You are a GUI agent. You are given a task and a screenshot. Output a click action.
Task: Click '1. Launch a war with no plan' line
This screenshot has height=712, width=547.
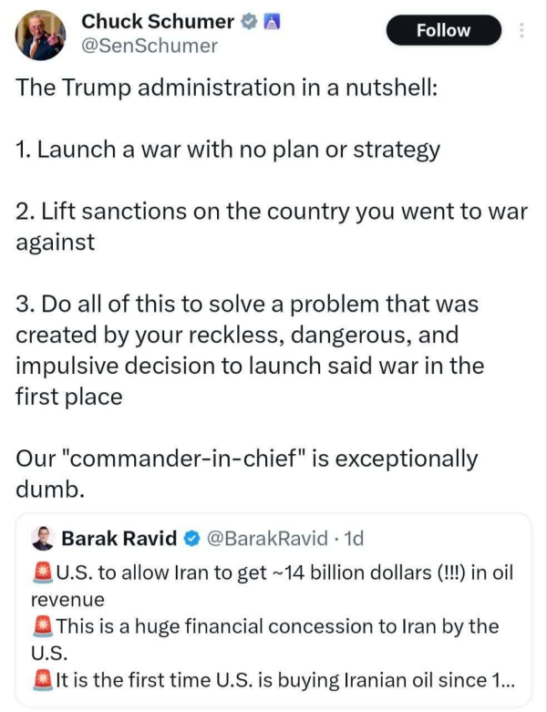[228, 150]
